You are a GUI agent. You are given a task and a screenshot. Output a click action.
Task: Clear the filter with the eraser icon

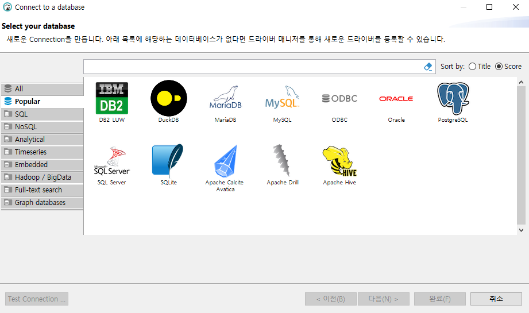(428, 67)
